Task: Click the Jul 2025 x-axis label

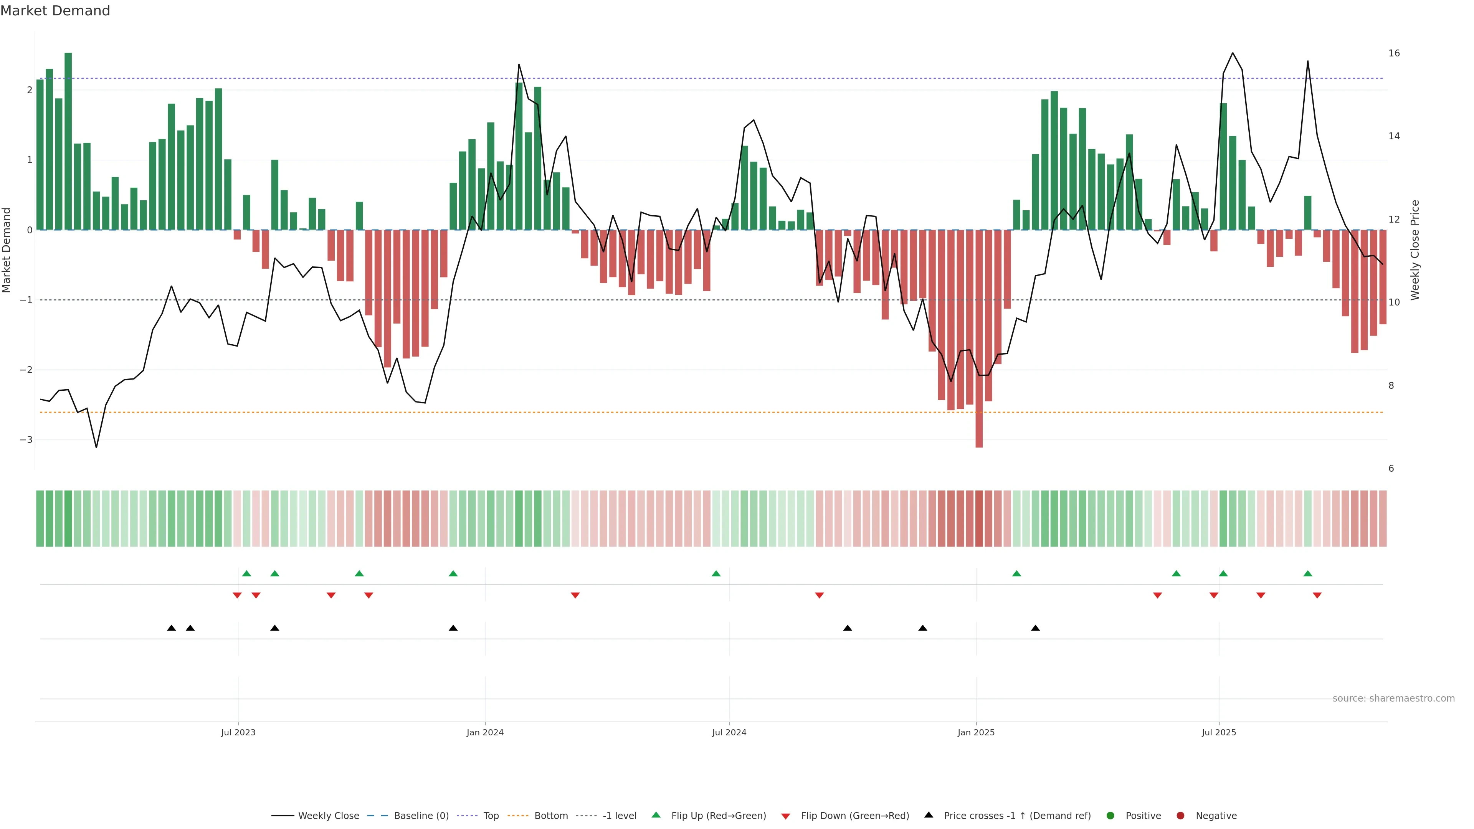Action: point(1218,732)
